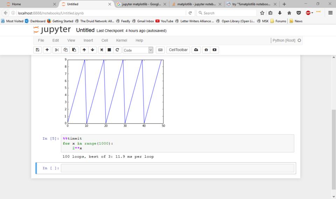336x199 pixels.
Task: Open the command palette keyboard icon
Action: pyautogui.click(x=160, y=50)
